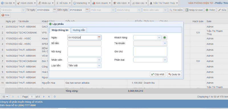
Task: Click the refresh grid icon
Action: (x=55, y=97)
